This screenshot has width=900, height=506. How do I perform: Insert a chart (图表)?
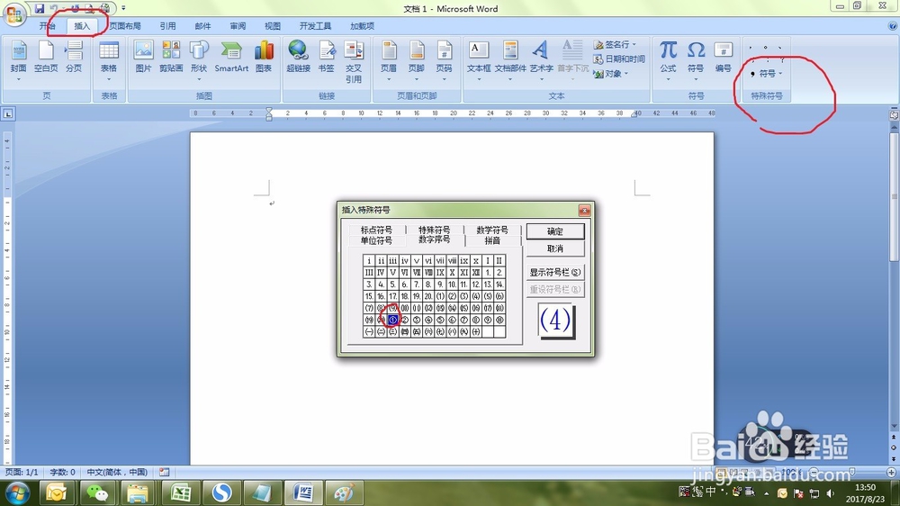264,57
